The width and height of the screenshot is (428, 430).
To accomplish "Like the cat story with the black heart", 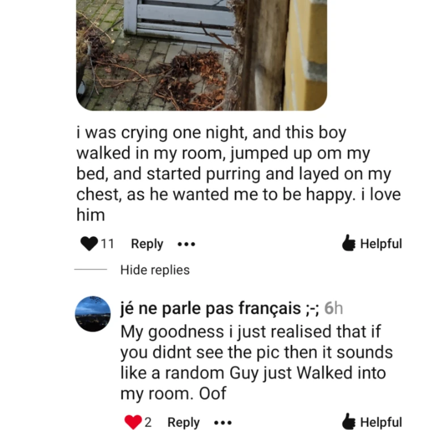I will (x=89, y=243).
